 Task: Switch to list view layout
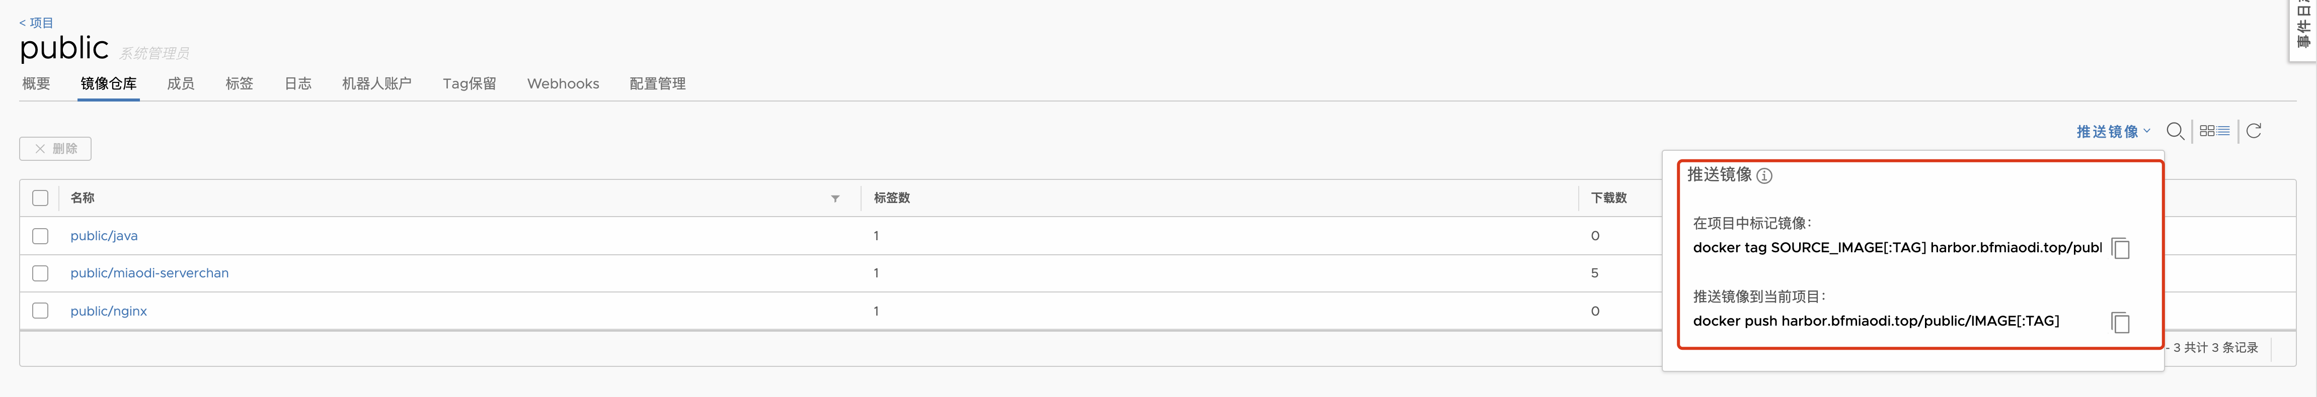[x=2223, y=131]
